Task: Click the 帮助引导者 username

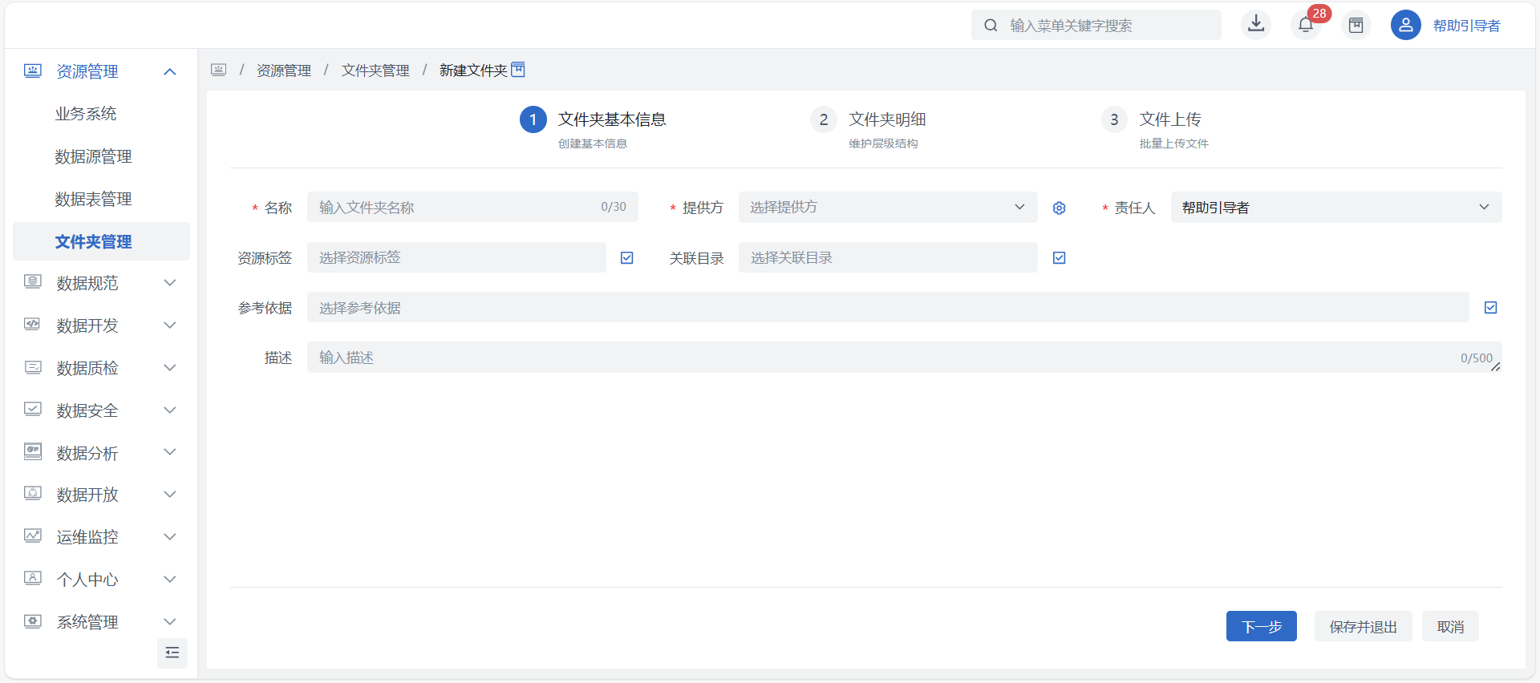Action: [1467, 26]
